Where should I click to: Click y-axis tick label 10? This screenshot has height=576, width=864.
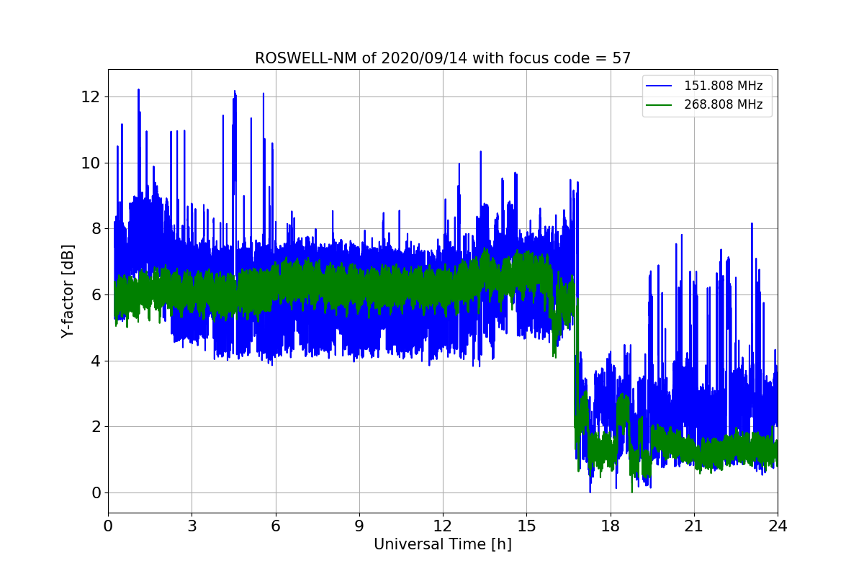pos(91,163)
